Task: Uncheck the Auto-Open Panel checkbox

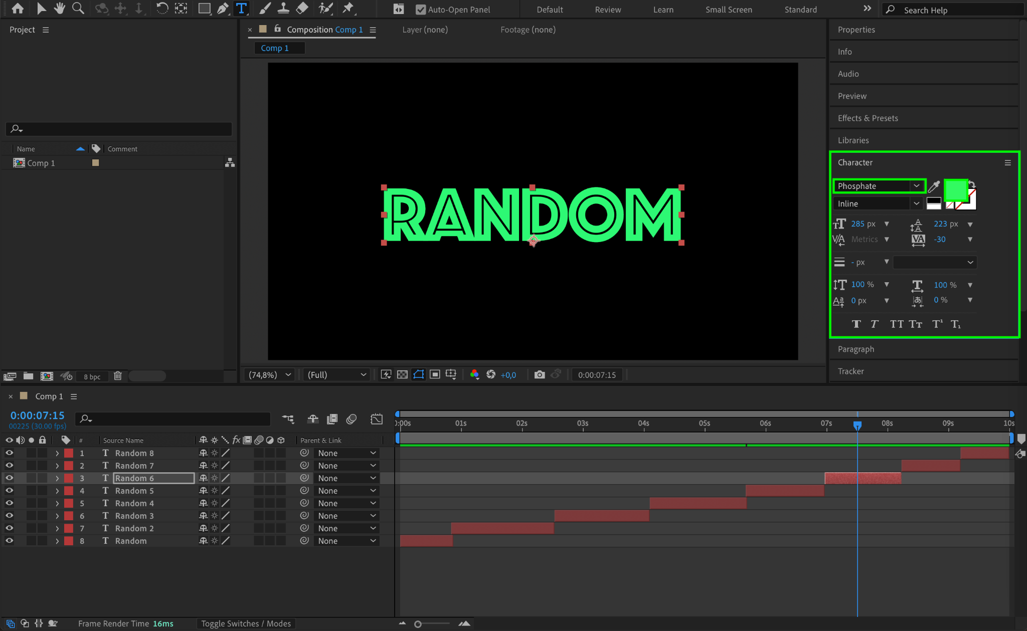Action: coord(420,10)
